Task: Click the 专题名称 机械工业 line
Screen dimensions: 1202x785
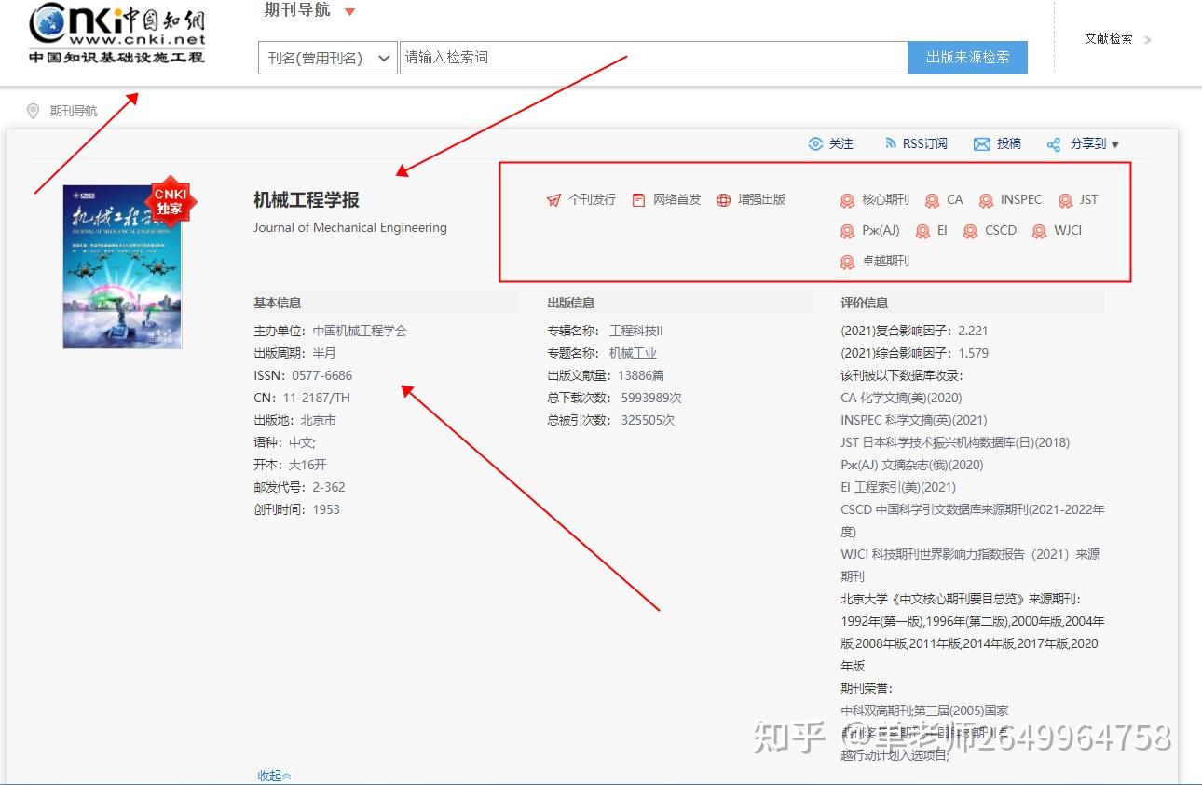Action: point(602,353)
